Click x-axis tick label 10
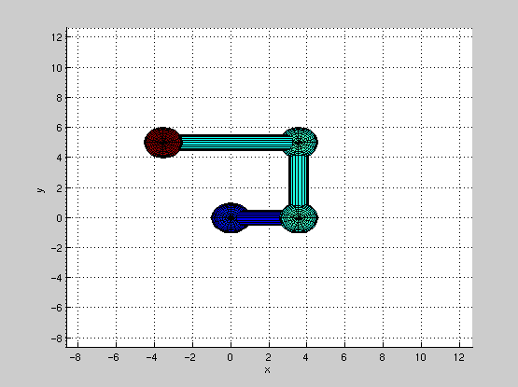 click(421, 357)
